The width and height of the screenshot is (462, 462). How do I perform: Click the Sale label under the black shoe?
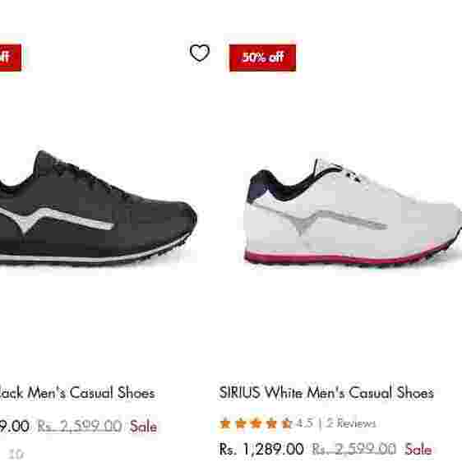click(143, 426)
